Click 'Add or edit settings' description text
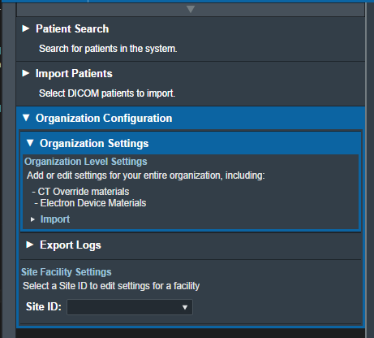 point(146,175)
